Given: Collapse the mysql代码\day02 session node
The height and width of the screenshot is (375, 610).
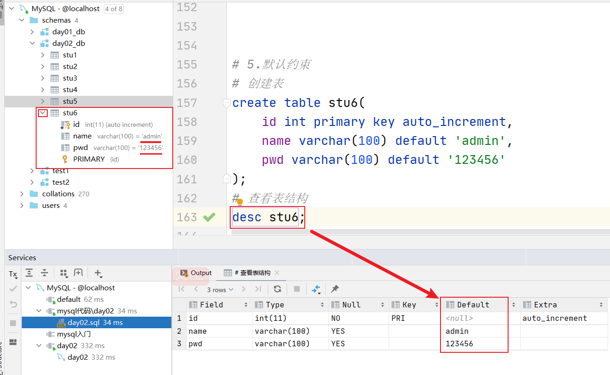Looking at the screenshot, I should pyautogui.click(x=39, y=311).
